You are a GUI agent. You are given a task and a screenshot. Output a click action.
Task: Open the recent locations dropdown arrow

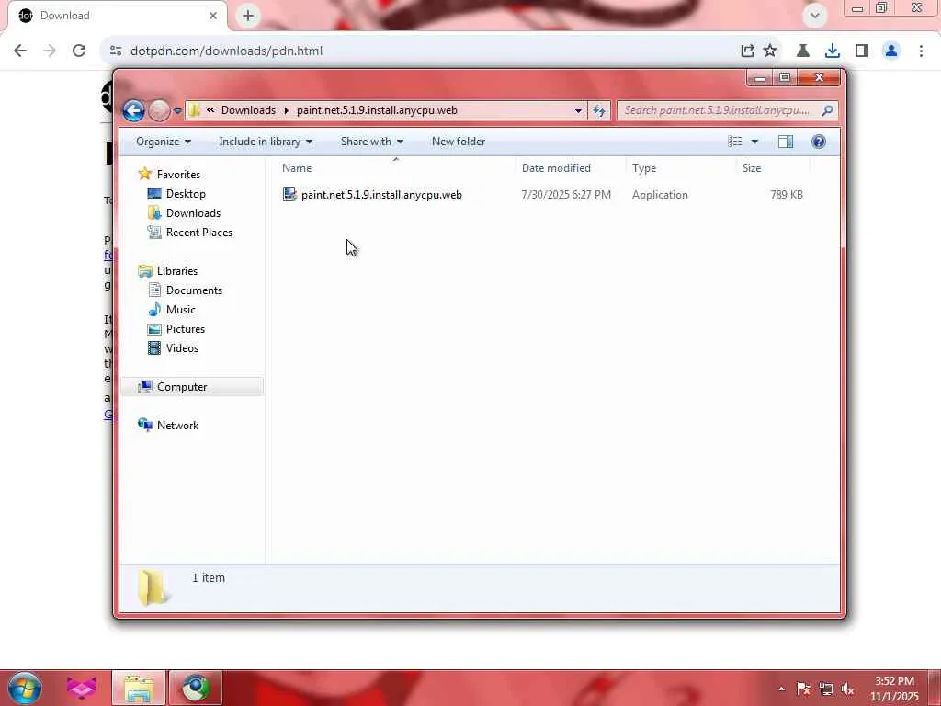tap(177, 110)
